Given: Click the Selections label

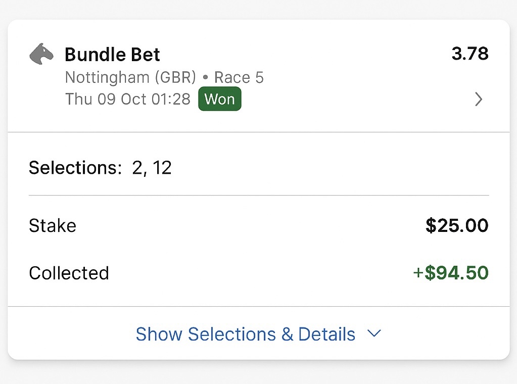Looking at the screenshot, I should (75, 168).
